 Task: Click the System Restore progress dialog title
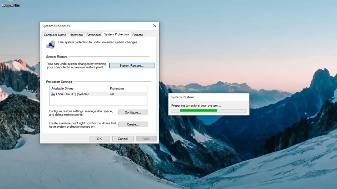[x=182, y=97]
